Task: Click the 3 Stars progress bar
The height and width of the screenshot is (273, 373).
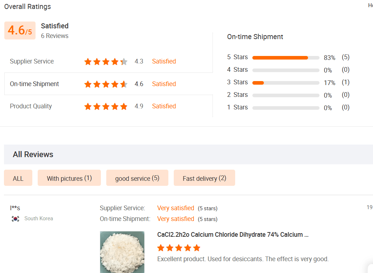Action: (286, 83)
